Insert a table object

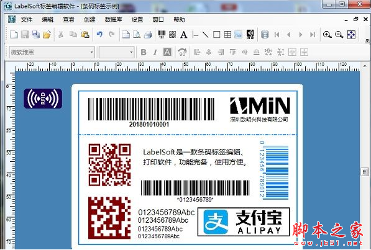pyautogui.click(x=227, y=35)
